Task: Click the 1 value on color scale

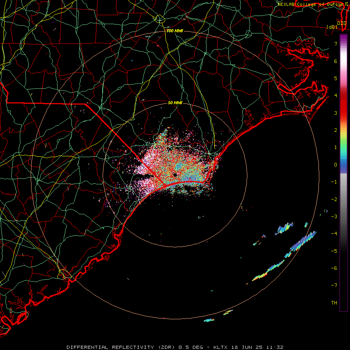Action: 336,147
